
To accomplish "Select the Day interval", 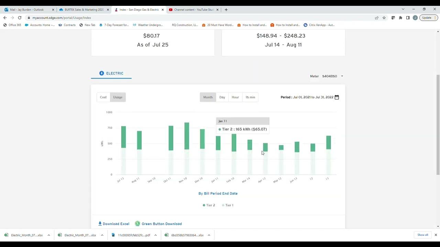I will pyautogui.click(x=222, y=97).
